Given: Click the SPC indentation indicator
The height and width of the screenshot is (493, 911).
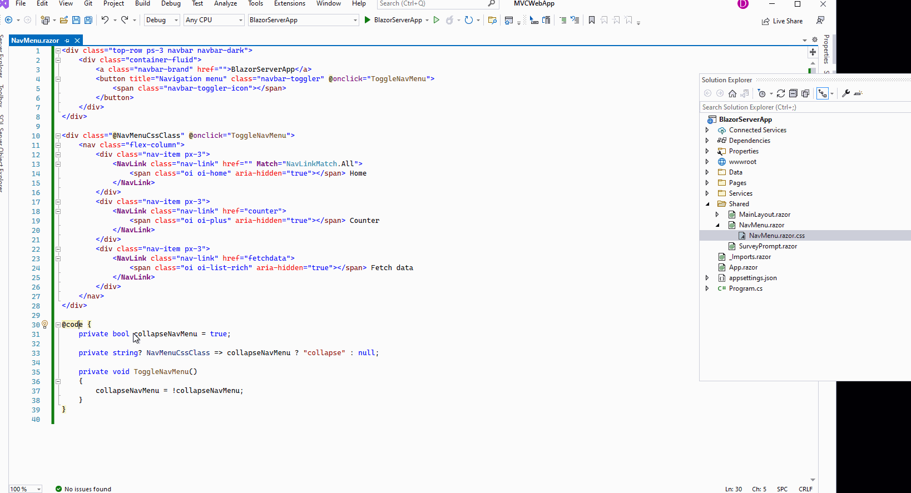Looking at the screenshot, I should pyautogui.click(x=782, y=489).
